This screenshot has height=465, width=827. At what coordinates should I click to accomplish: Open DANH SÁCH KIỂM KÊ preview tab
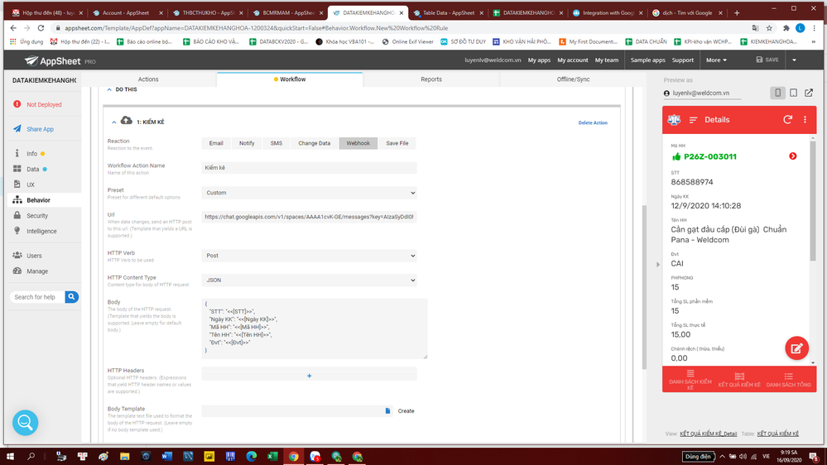point(690,380)
